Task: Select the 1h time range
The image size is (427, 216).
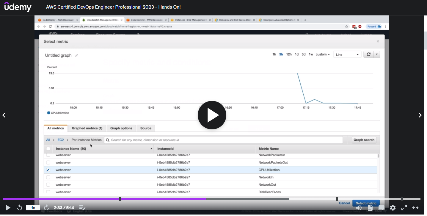Action: 274,55
